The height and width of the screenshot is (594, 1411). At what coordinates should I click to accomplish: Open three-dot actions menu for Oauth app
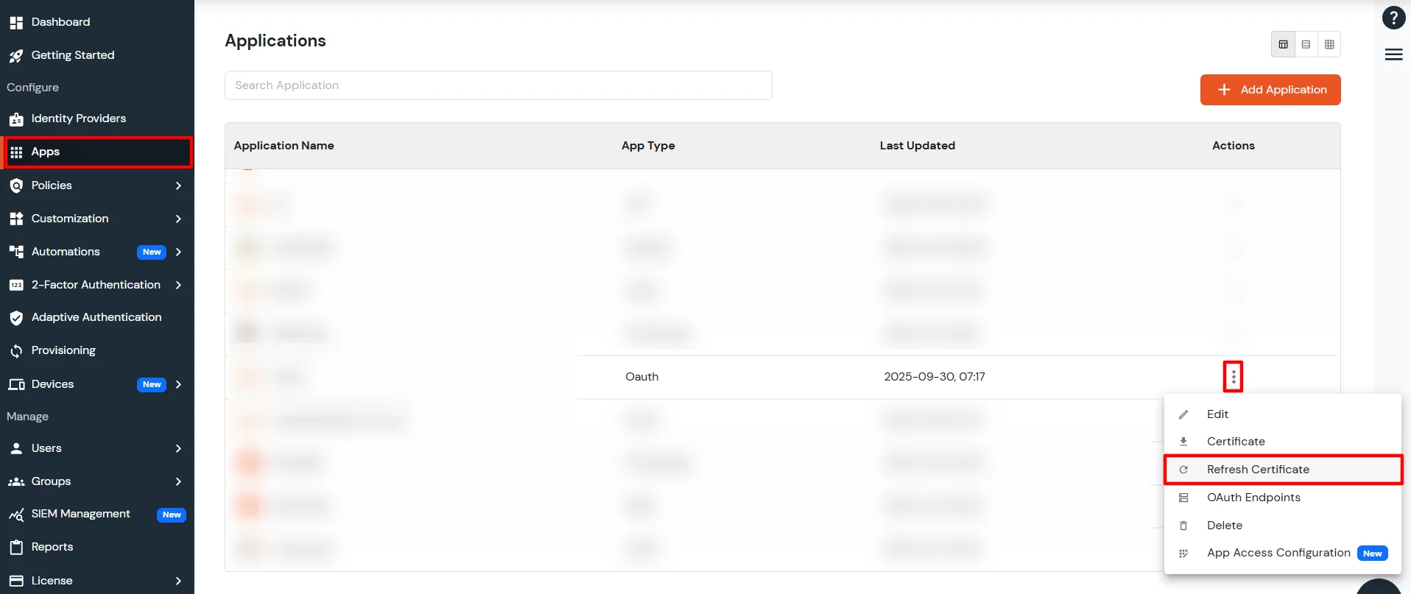(1234, 377)
